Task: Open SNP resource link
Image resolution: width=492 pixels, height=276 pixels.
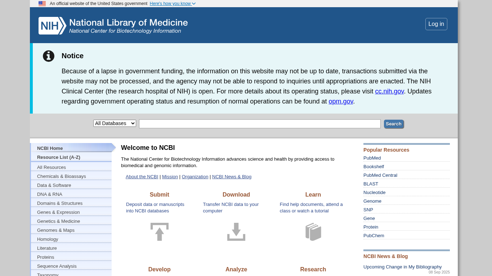Action: click(368, 210)
